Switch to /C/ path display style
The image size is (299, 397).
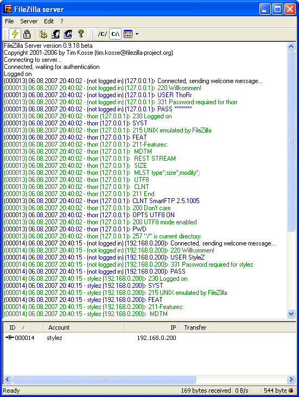pyautogui.click(x=103, y=34)
